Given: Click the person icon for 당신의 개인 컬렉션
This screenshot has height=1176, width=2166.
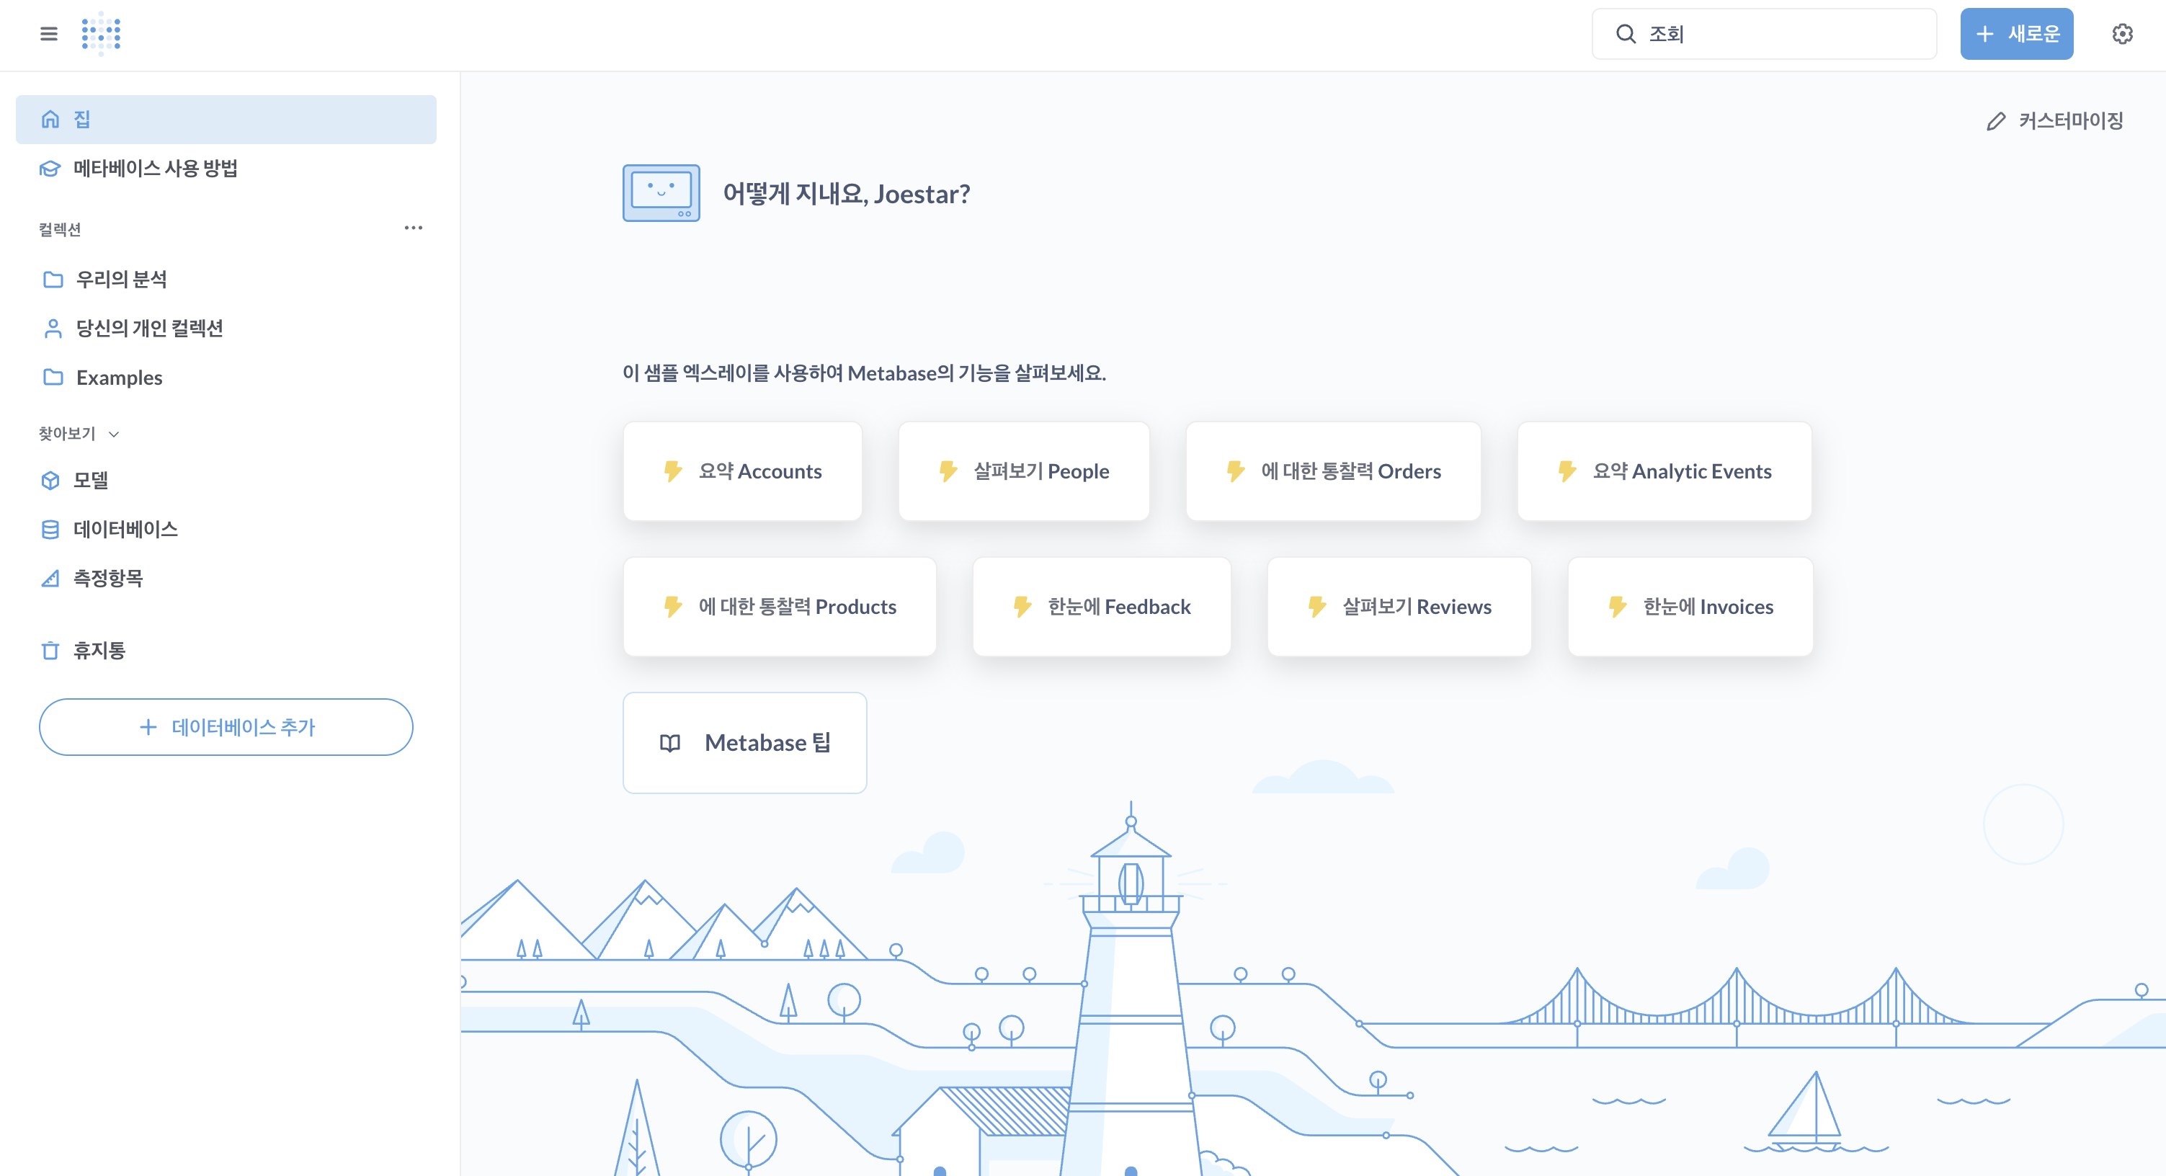Looking at the screenshot, I should (53, 328).
